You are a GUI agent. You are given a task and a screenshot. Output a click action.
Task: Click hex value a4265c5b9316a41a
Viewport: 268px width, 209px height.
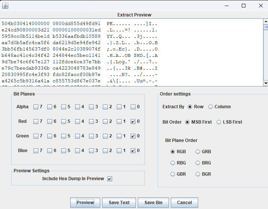pos(26,81)
